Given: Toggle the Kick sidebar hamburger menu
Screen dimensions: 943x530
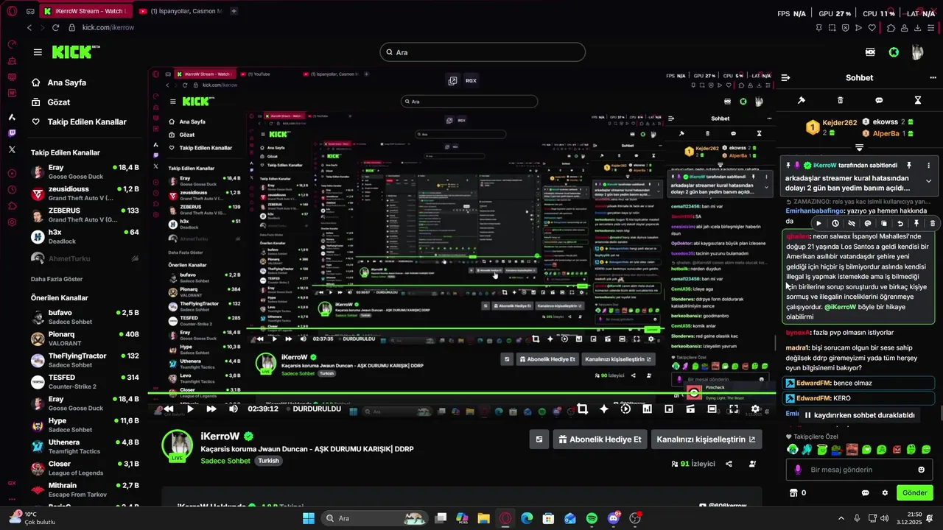Looking at the screenshot, I should click(x=38, y=52).
